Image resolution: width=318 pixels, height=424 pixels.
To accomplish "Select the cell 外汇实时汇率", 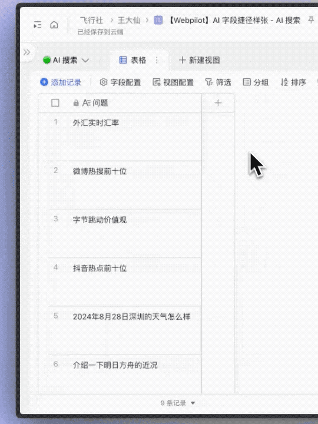I will (x=135, y=137).
